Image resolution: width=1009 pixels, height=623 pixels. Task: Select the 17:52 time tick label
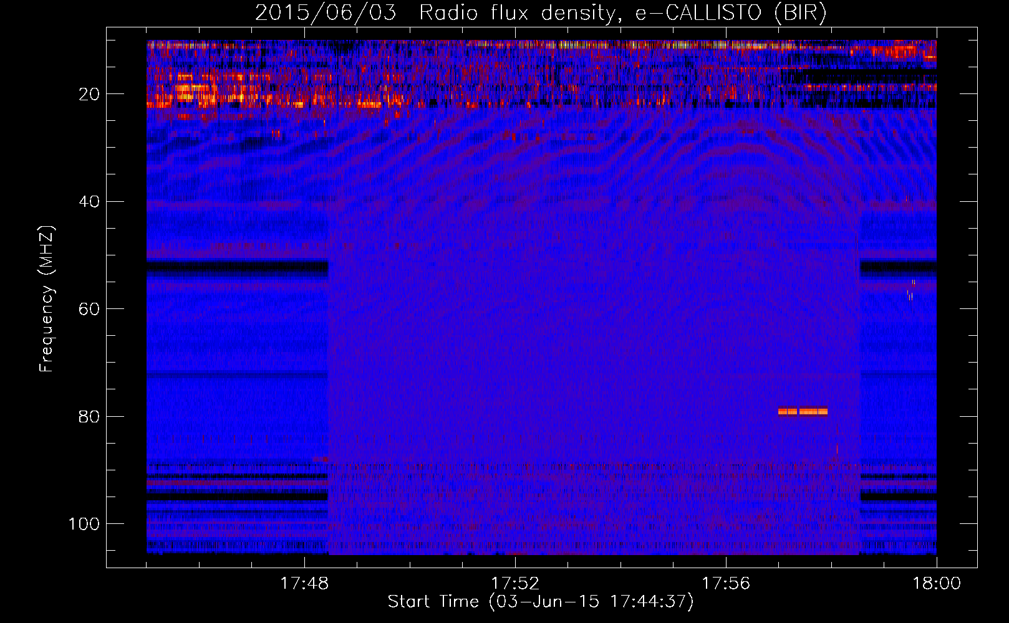tap(515, 584)
